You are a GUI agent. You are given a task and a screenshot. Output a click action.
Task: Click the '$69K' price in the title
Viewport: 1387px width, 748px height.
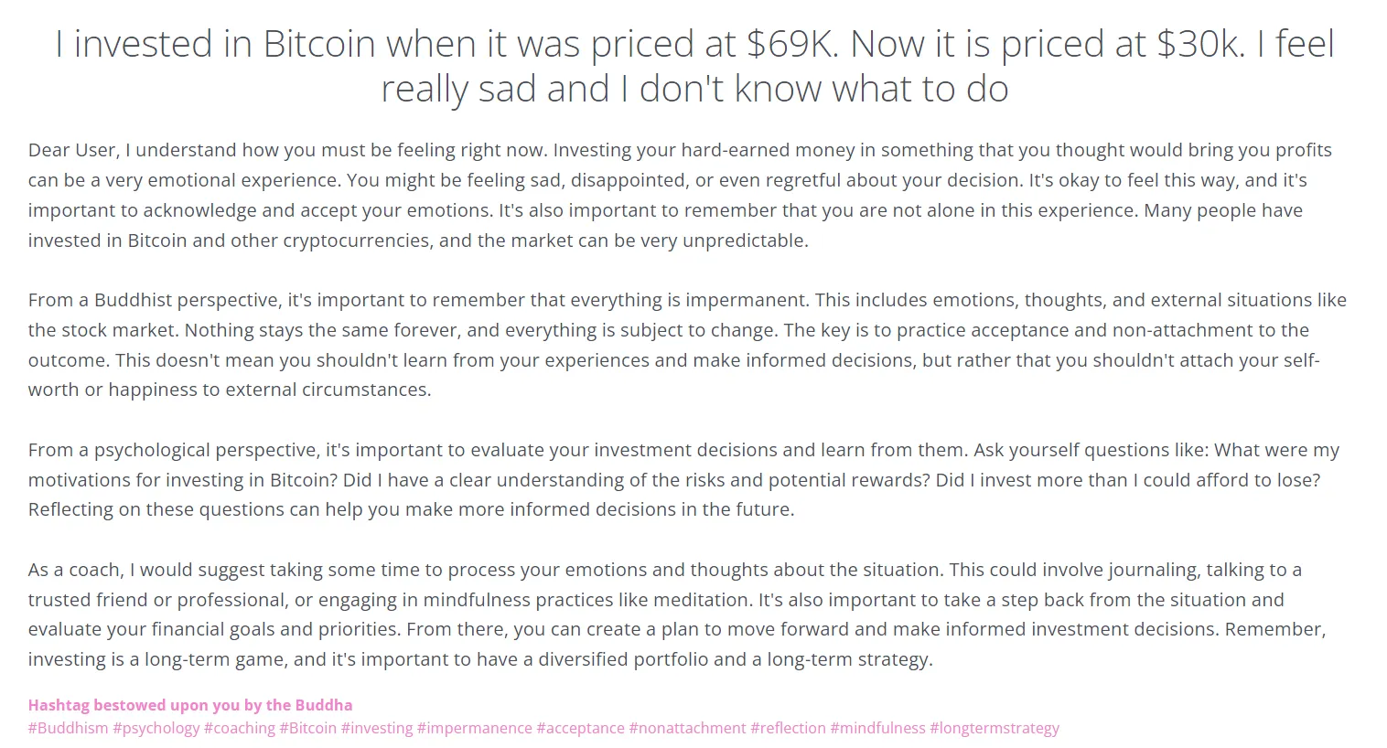[x=790, y=44]
